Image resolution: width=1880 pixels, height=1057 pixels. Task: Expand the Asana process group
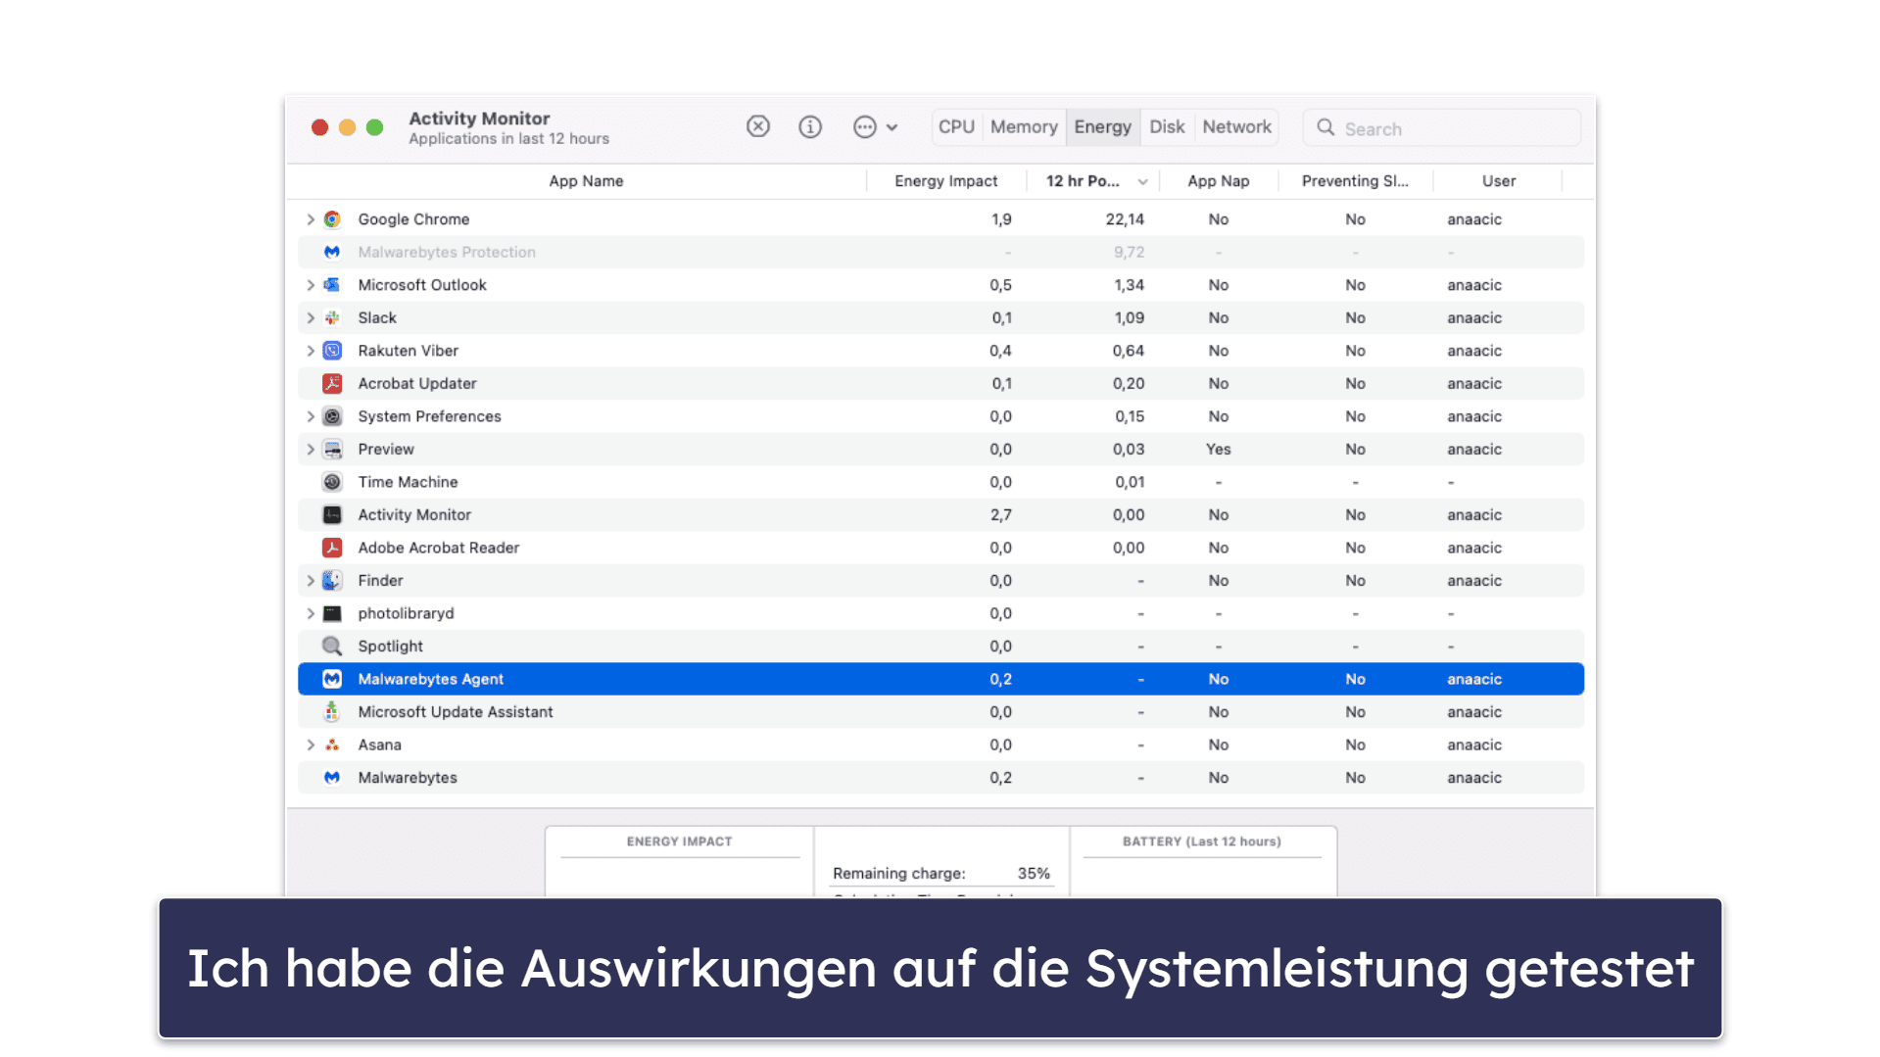pos(311,745)
